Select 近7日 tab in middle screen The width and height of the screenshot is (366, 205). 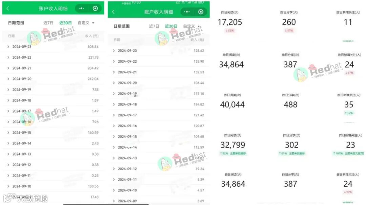coord(154,26)
